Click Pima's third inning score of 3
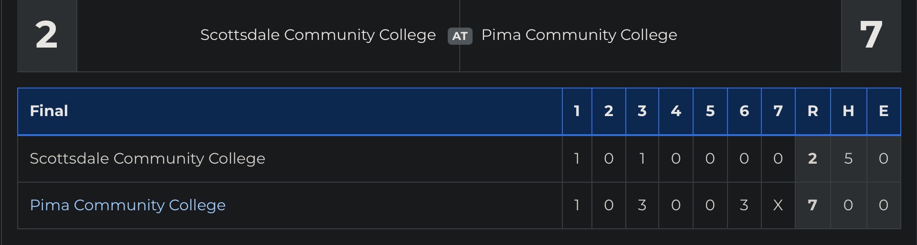 click(642, 205)
